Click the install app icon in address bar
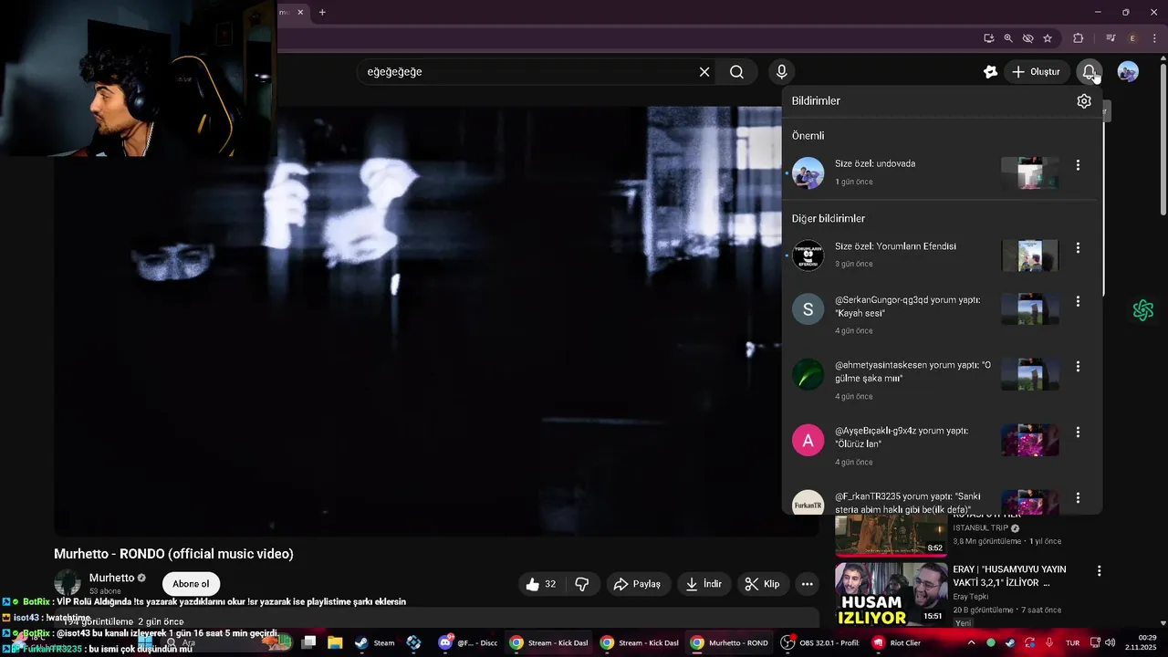This screenshot has width=1168, height=657. (989, 38)
